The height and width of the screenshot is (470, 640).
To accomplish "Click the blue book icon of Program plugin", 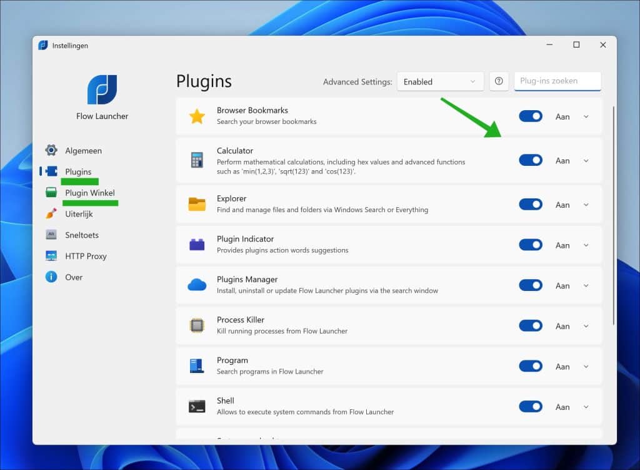I will point(197,365).
